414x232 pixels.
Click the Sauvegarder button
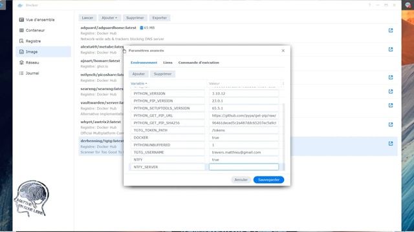coord(268,180)
